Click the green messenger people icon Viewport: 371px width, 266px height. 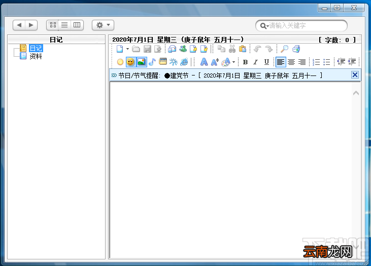183,49
